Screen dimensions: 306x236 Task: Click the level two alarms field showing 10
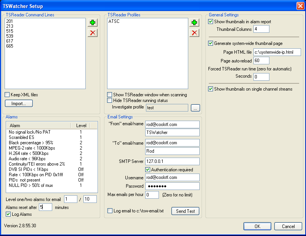(x=90, y=199)
